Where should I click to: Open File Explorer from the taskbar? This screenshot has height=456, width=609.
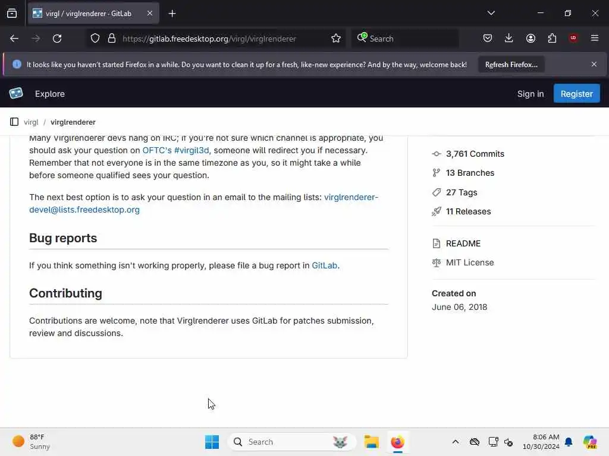coord(371,442)
